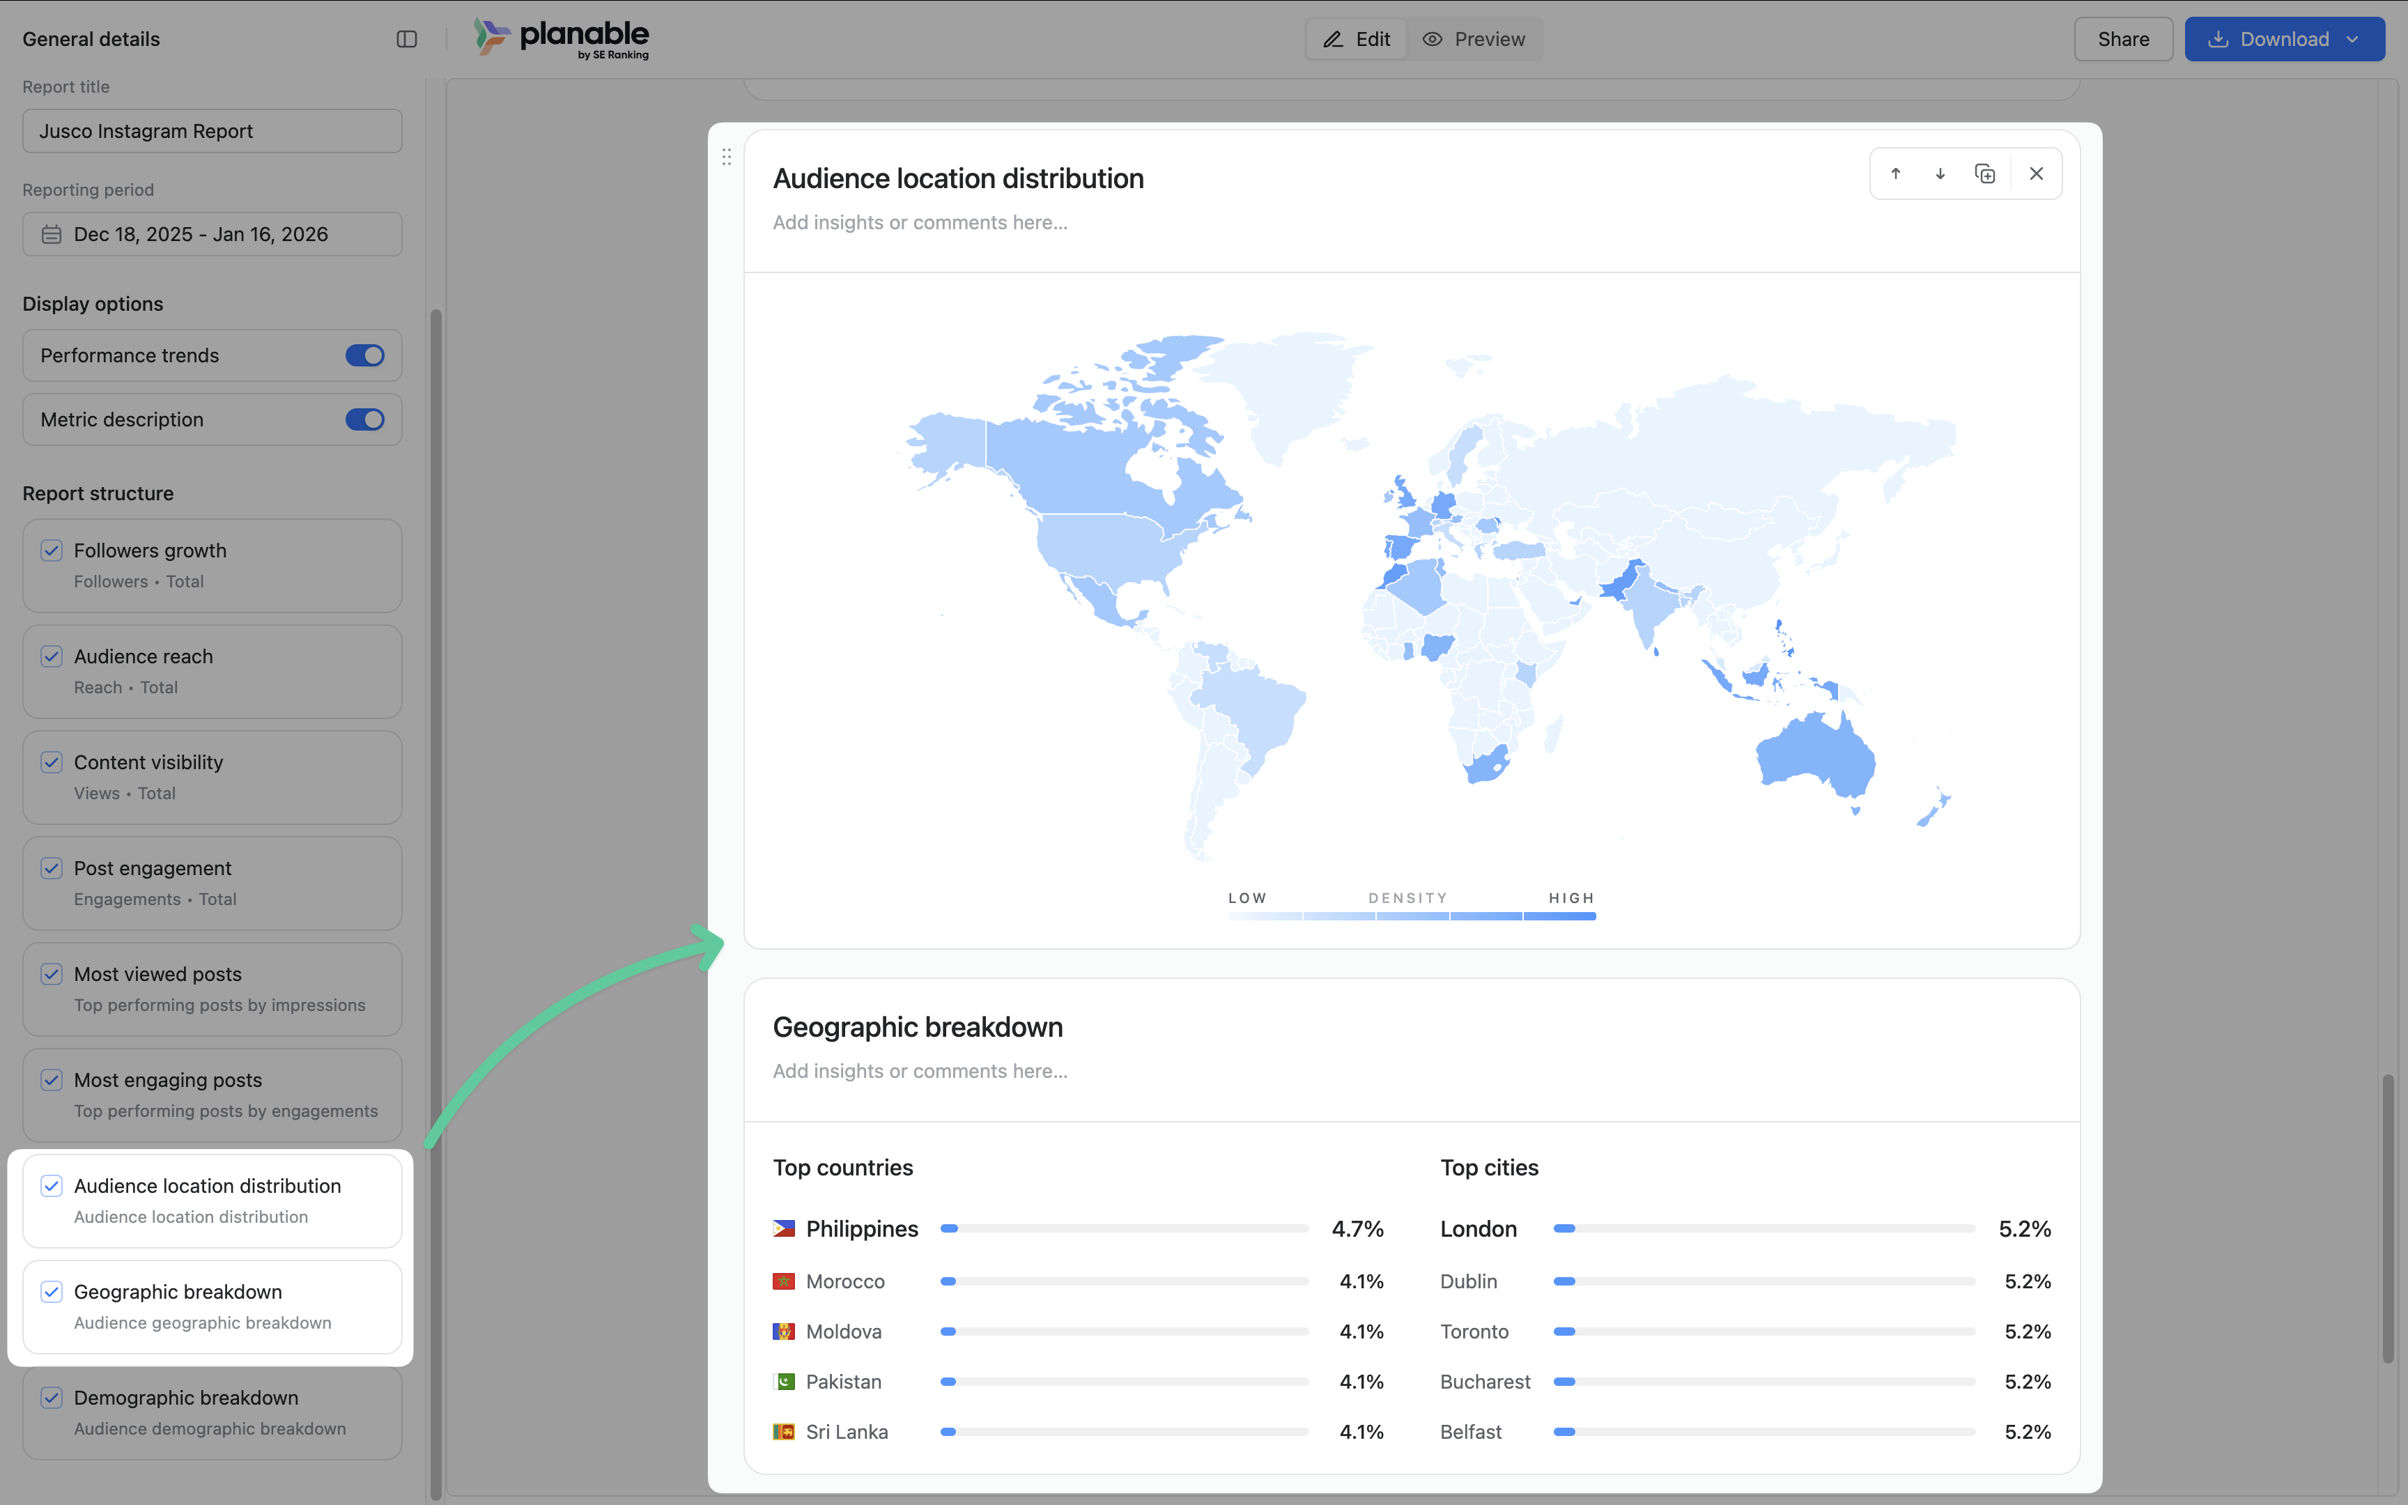Move Audience location block down
Screen dimensions: 2408x1505
pyautogui.click(x=1939, y=173)
